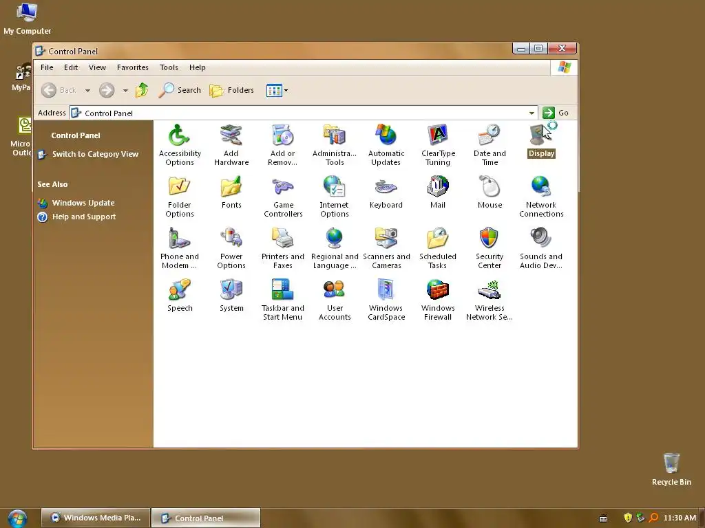Select Scanners and Cameras icon

click(x=386, y=247)
